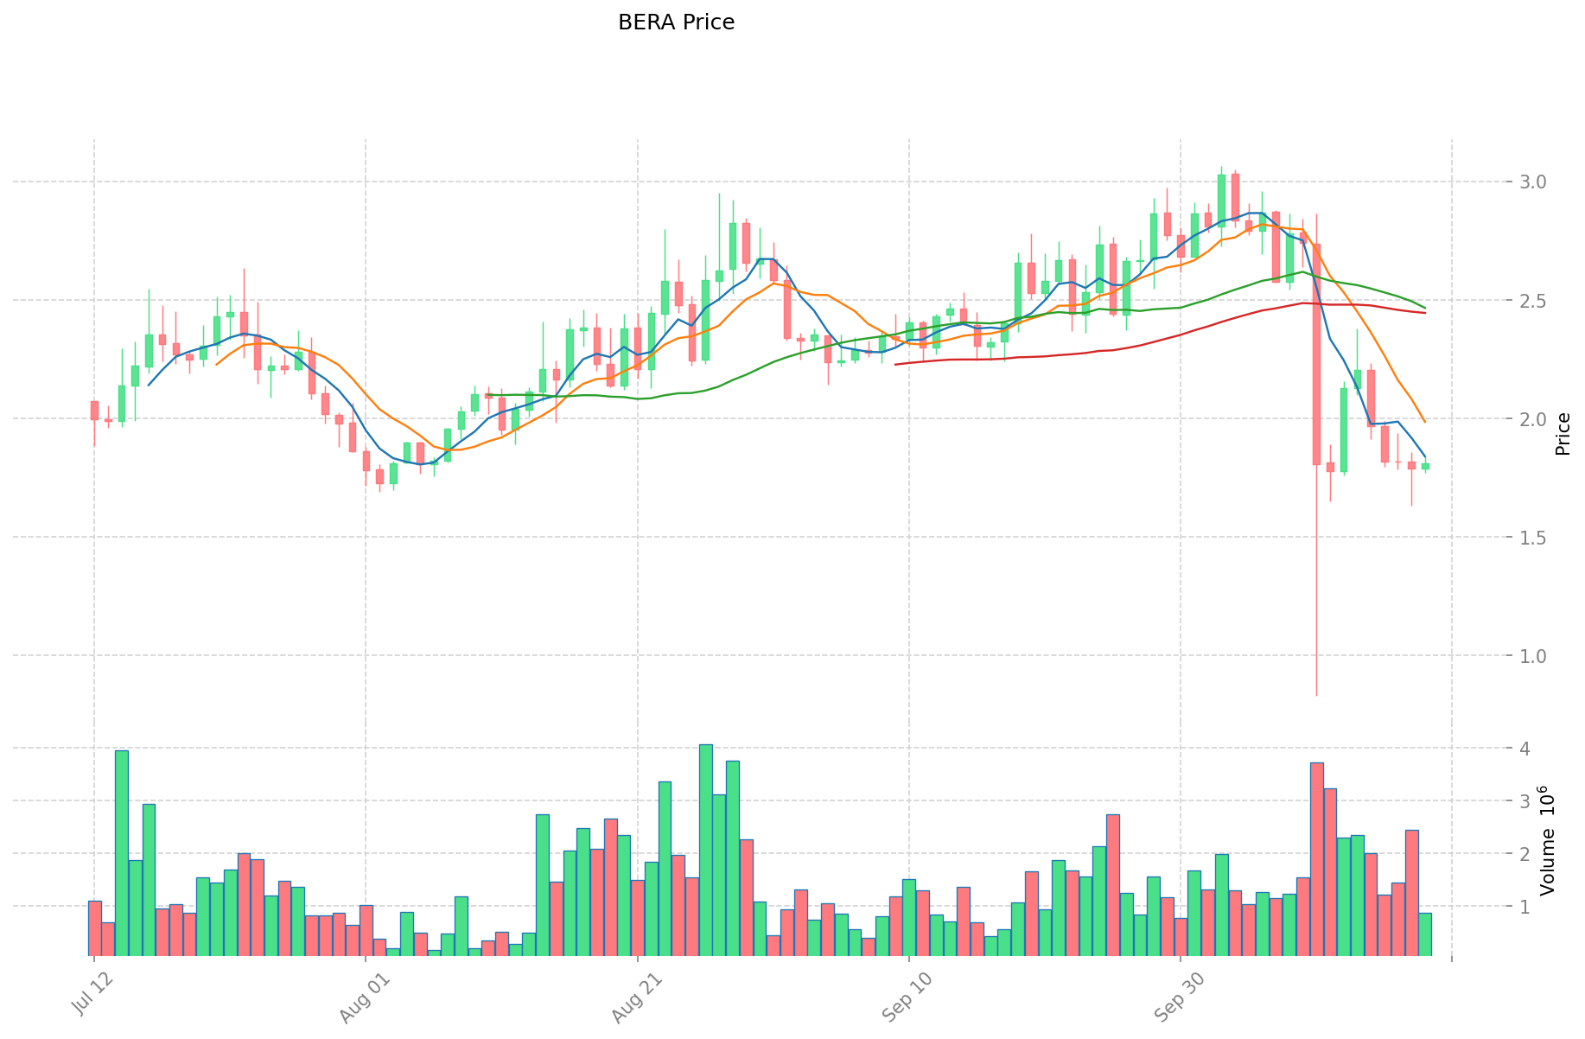Click the first red volume bar on the left
The height and width of the screenshot is (1039, 1585).
[94, 927]
